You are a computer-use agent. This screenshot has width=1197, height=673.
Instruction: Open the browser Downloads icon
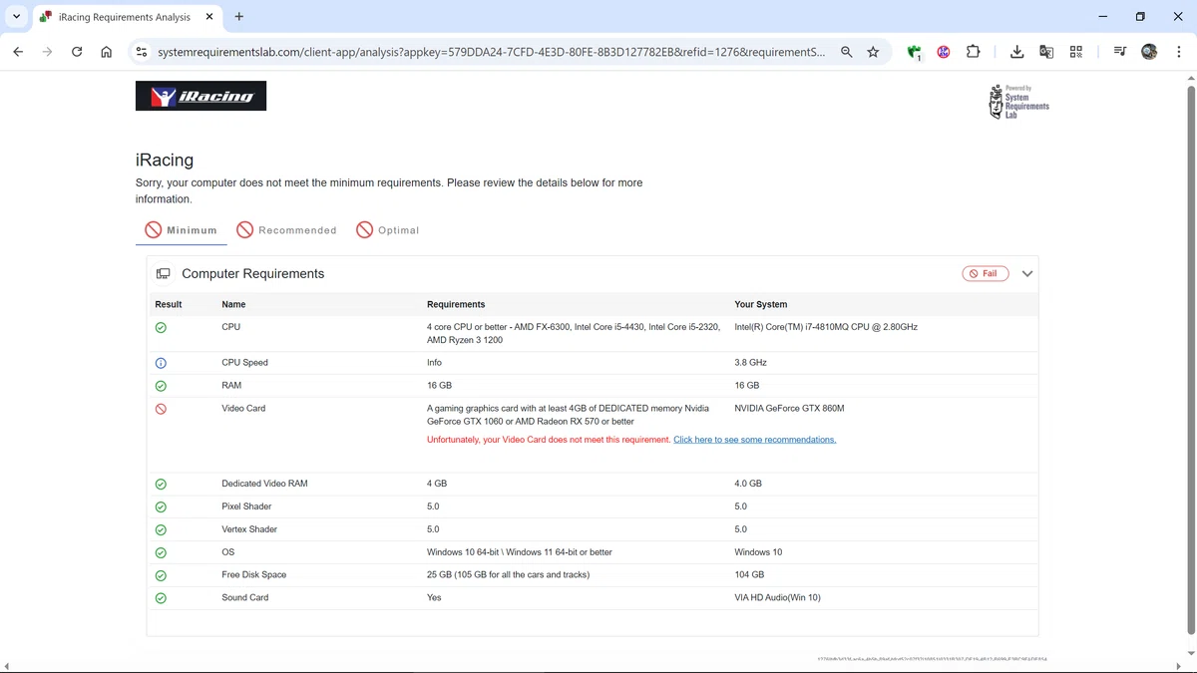click(x=1016, y=52)
